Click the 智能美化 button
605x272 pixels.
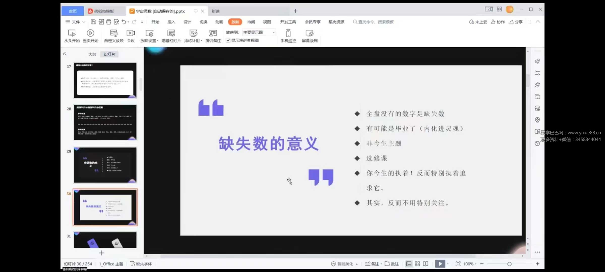tap(342, 264)
